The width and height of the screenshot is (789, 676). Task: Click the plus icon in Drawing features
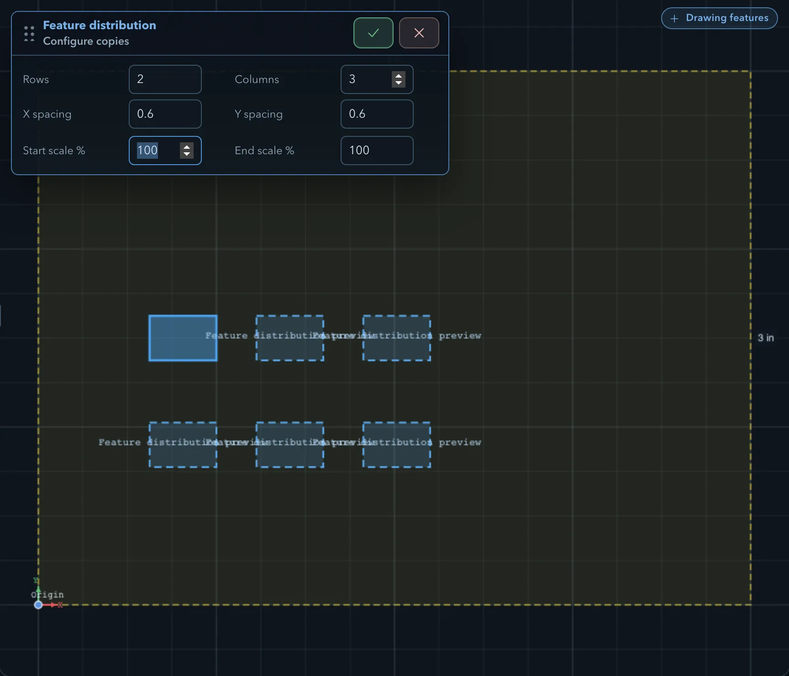pyautogui.click(x=674, y=19)
